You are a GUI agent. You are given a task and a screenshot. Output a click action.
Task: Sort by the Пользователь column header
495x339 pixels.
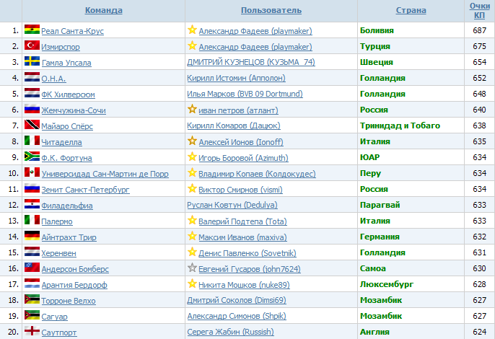[271, 10]
